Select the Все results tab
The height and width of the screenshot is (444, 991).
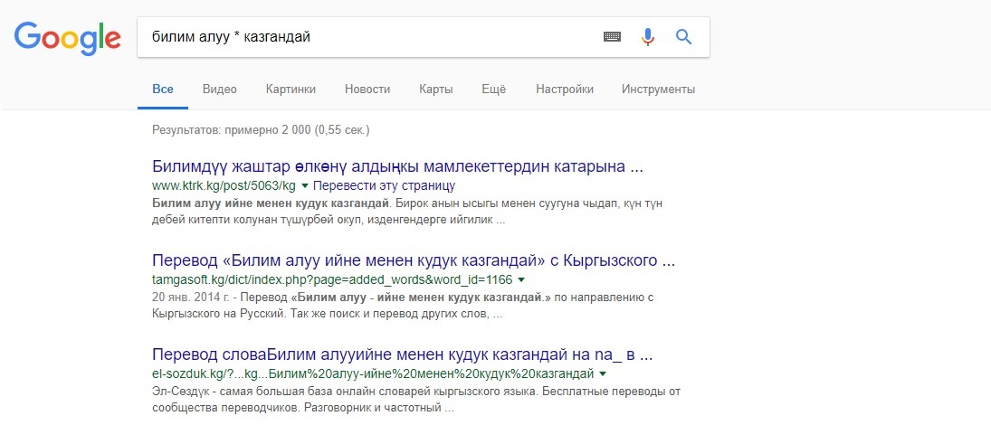coord(163,90)
